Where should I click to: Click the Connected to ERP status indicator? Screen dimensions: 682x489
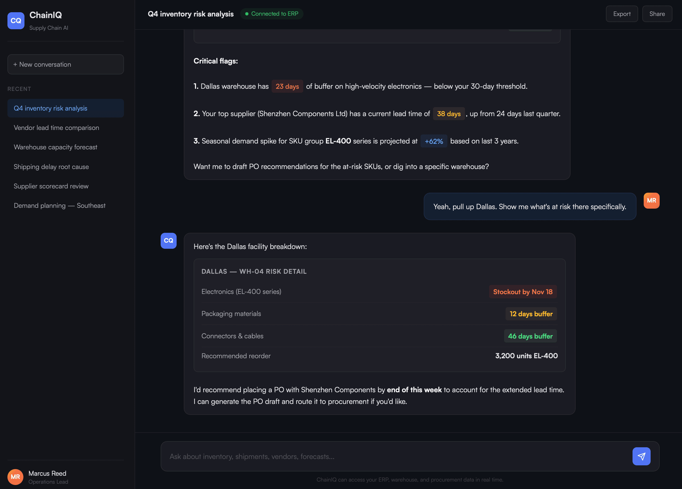pos(271,14)
